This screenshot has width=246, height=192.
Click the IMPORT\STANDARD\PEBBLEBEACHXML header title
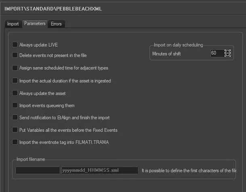[50, 8]
